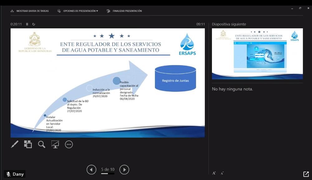Go to the previous slide
Screen dimensions: 312x180
(x=91, y=170)
